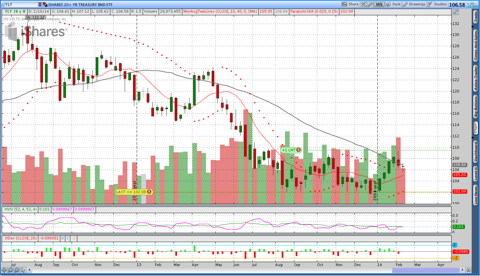Remove the LAST <= 102.08 alert

[x=149, y=192]
